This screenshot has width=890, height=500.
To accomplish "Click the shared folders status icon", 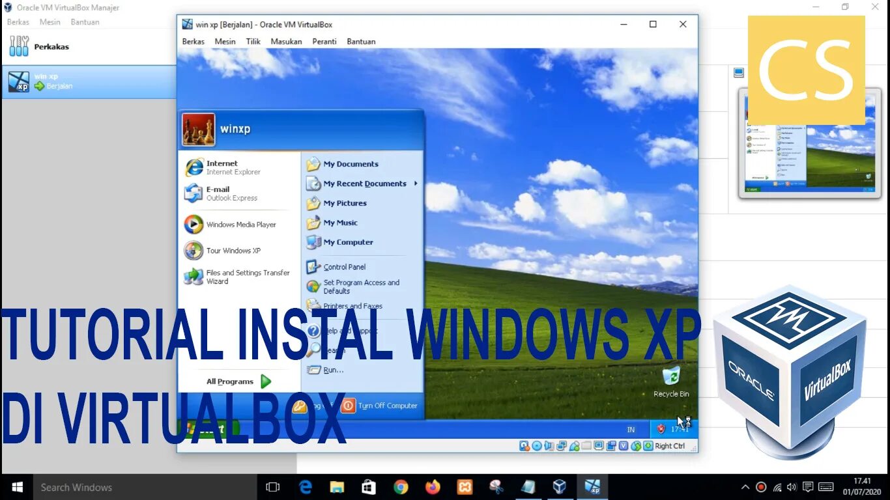I will 586,446.
